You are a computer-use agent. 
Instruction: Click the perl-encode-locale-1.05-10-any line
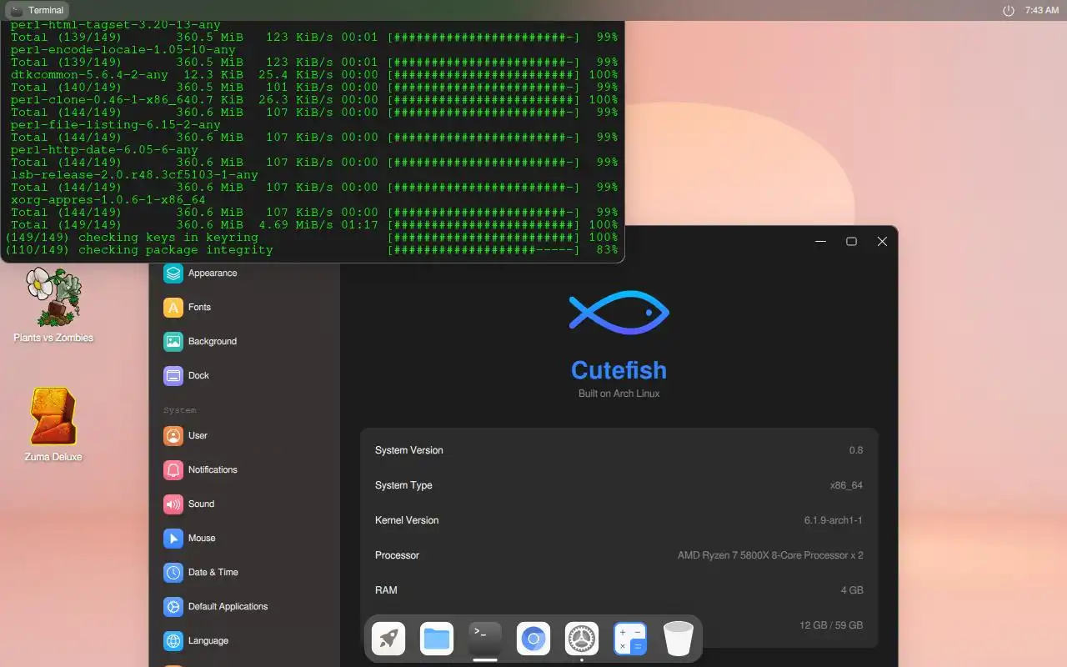[x=123, y=50]
